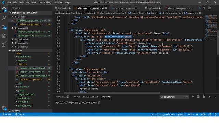Image resolution: width=219 pixels, height=123 pixels.
Task: Switch to the Untitled-8 editor tab
Action: (x=153, y=8)
